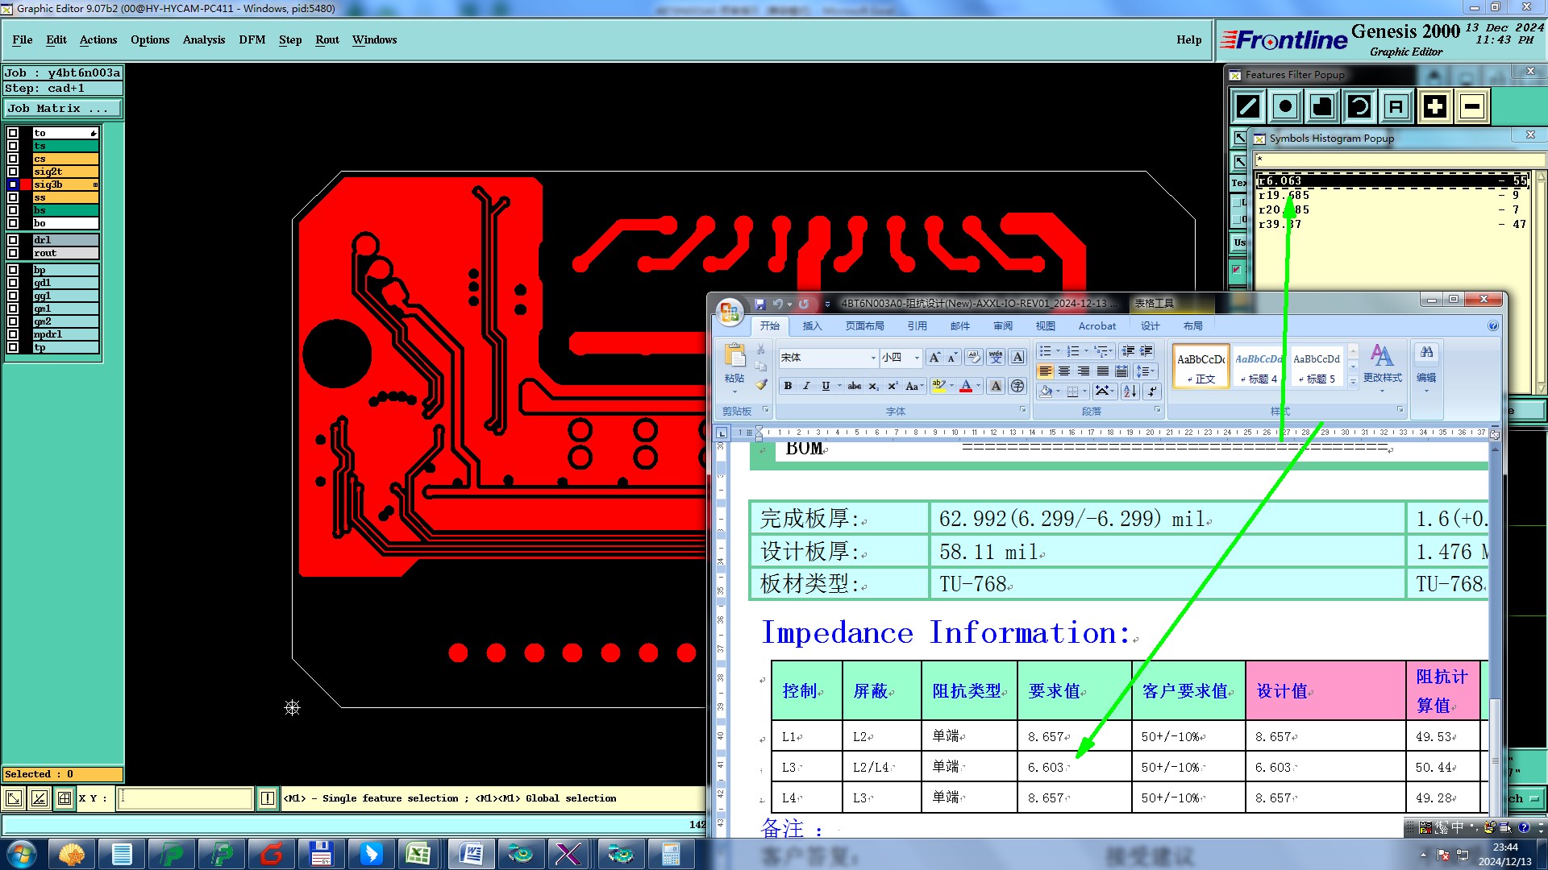Select the negative polarity minus icon
The image size is (1548, 870).
pos(1472,106)
